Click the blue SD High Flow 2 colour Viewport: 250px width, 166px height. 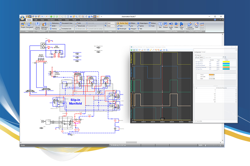coord(226,64)
